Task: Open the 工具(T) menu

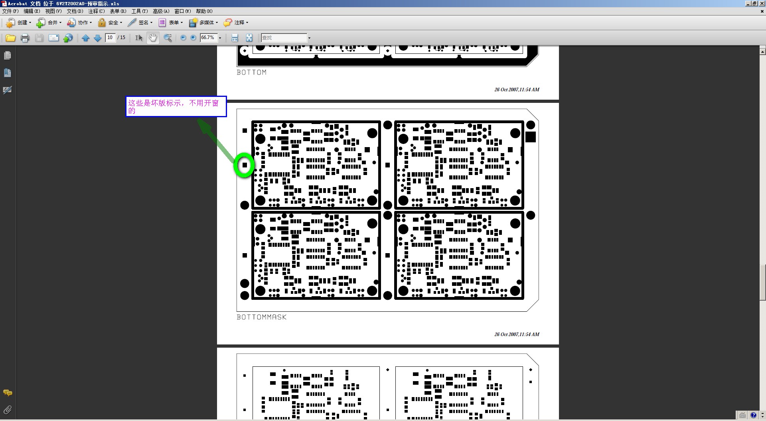Action: pos(140,11)
